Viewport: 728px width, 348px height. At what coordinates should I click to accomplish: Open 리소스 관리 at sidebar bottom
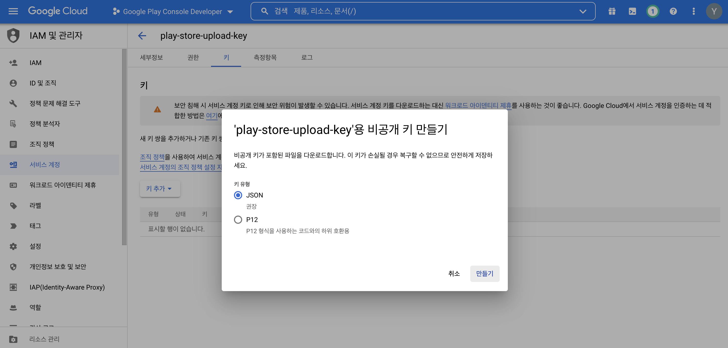click(64, 339)
